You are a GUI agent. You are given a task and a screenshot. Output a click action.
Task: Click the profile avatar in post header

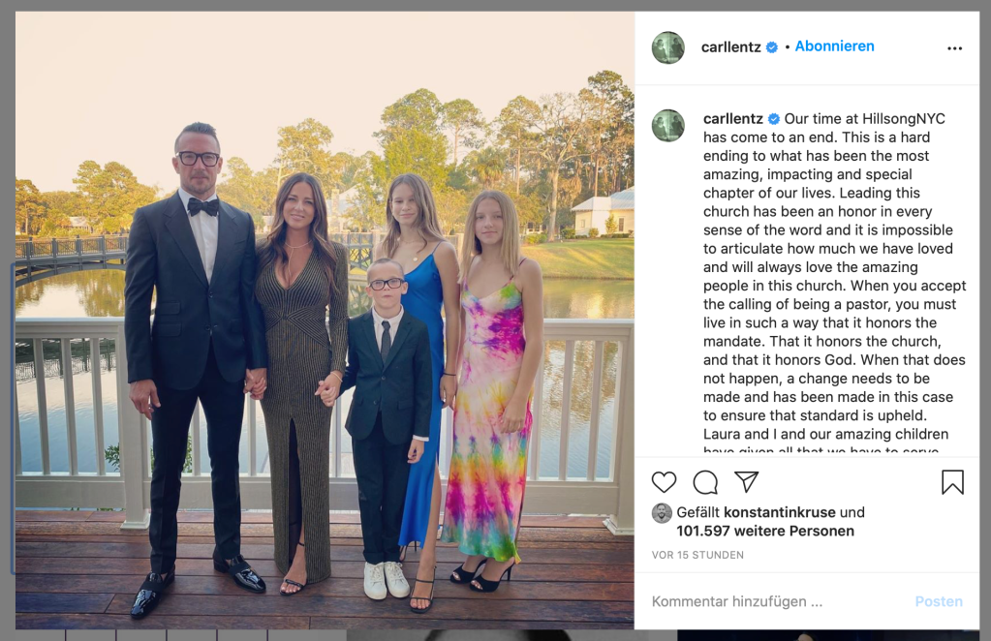(668, 47)
